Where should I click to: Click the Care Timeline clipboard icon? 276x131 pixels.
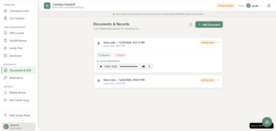tap(5, 18)
